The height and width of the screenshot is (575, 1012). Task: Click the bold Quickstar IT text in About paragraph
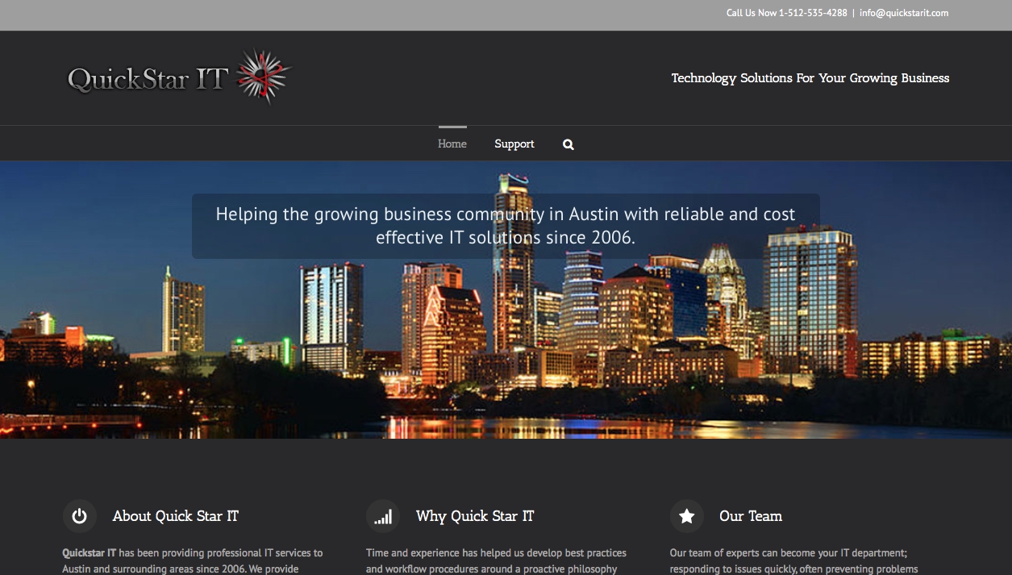tap(90, 553)
